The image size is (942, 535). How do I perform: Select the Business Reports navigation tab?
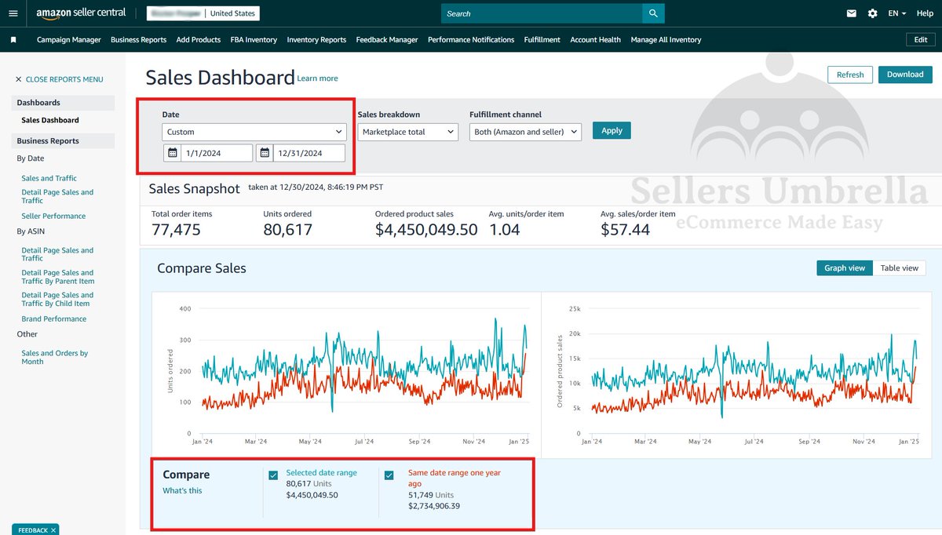click(x=138, y=39)
